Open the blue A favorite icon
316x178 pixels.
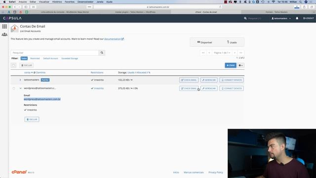point(9,12)
